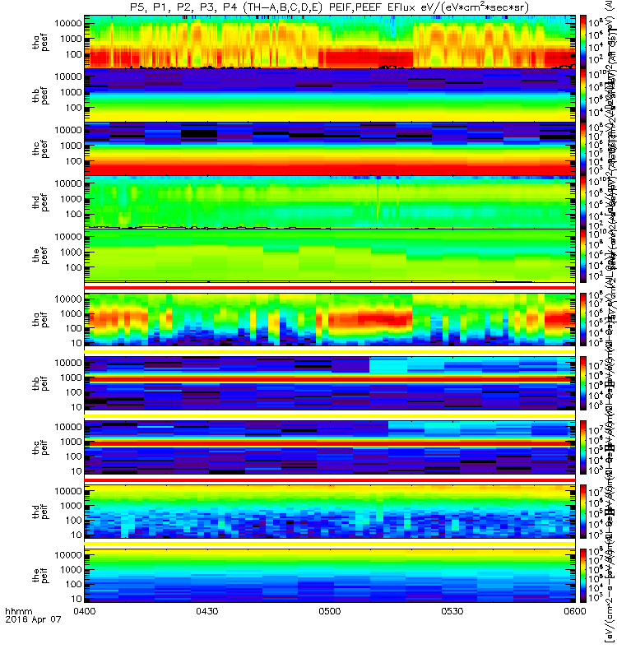
Task: Select the tha peif ion spectrogram panel
Action: click(330, 319)
